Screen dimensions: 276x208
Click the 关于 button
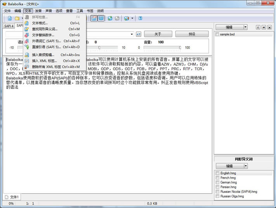tap(158, 34)
